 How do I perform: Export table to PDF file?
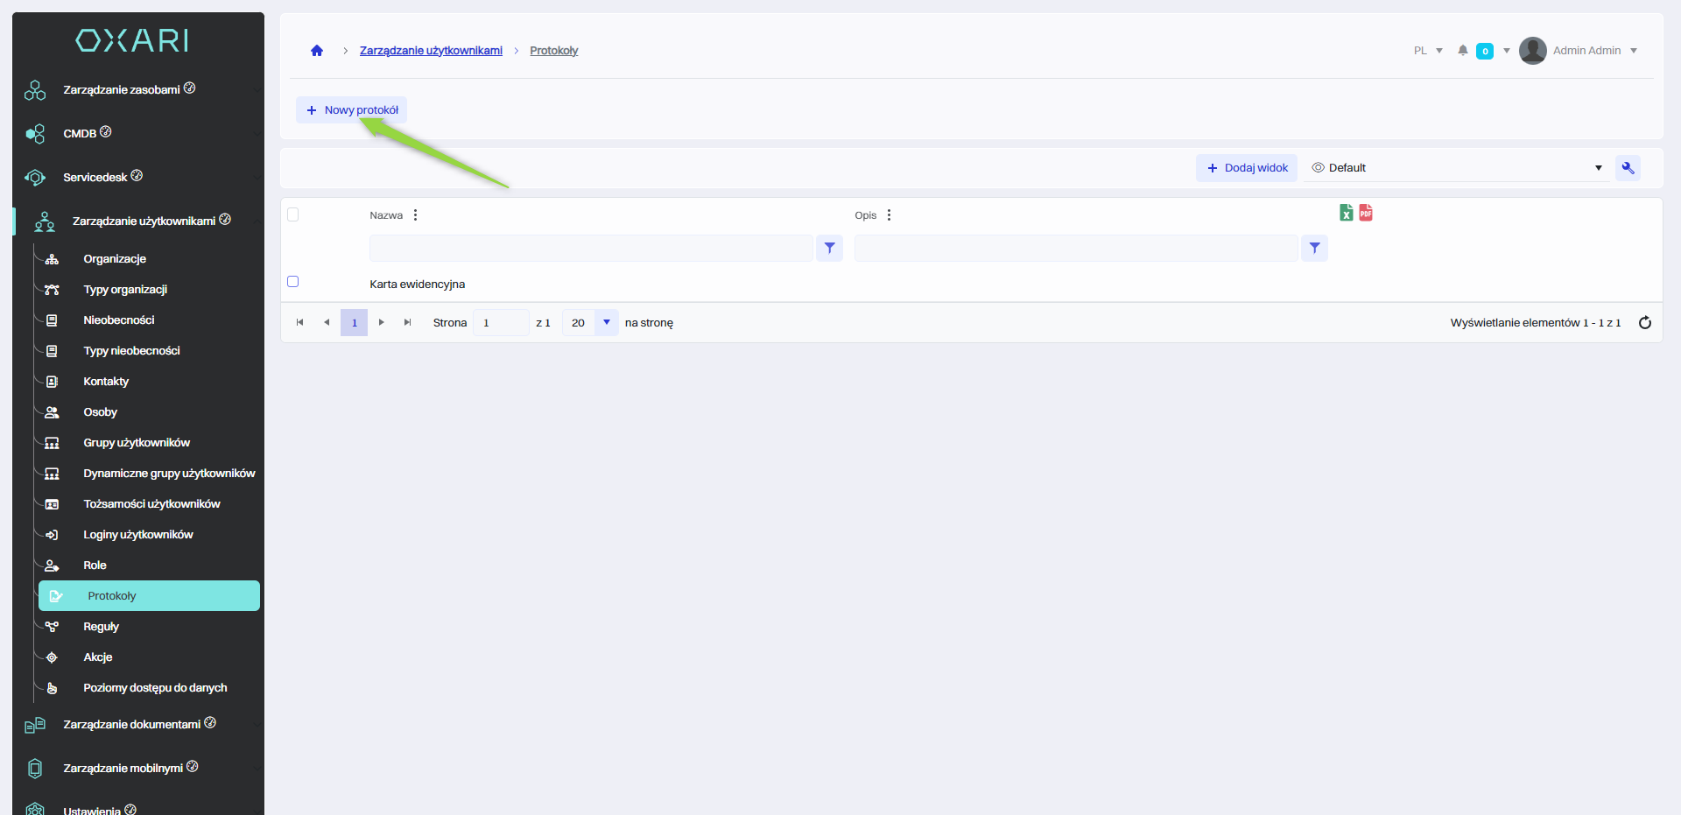pos(1366,213)
